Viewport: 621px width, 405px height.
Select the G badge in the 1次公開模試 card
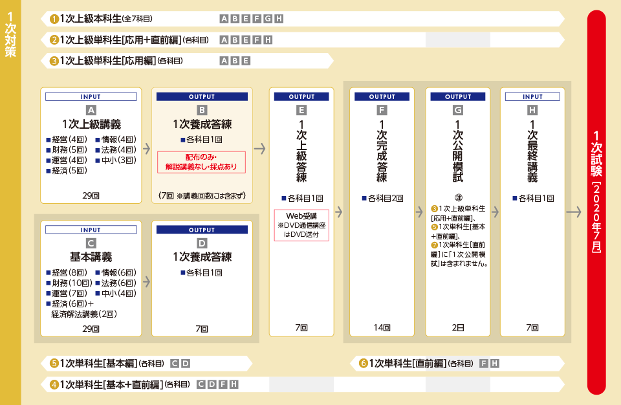coord(458,110)
